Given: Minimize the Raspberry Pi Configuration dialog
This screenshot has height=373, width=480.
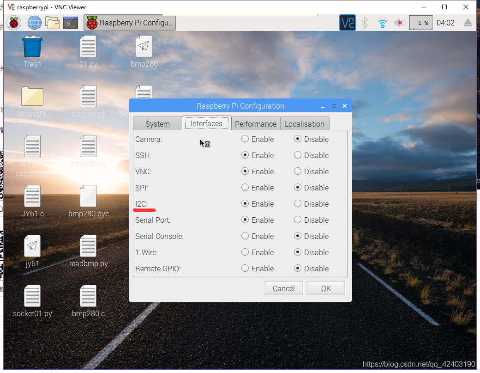Looking at the screenshot, I should (322, 106).
